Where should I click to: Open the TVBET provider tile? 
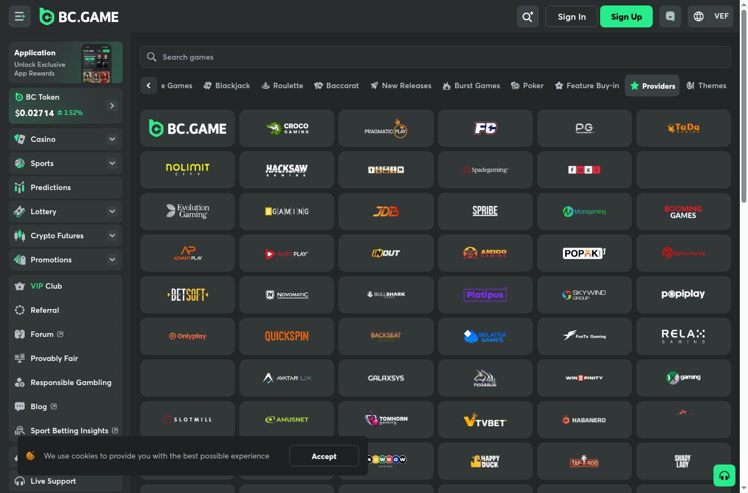485,420
